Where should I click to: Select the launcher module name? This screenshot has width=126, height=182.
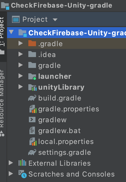(x=55, y=76)
